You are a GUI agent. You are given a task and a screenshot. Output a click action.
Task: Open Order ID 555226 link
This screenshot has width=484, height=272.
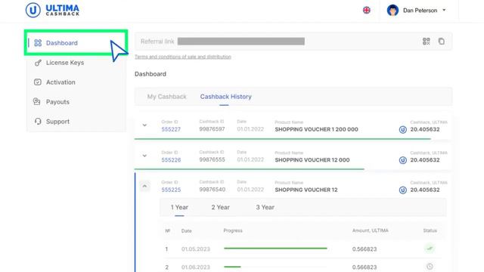tap(171, 160)
